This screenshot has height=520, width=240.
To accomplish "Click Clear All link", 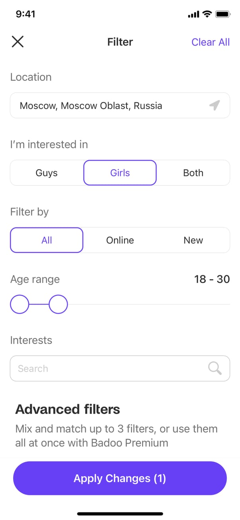I will point(211,42).
